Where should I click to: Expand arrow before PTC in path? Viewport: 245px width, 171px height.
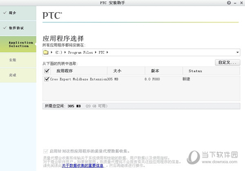click(96, 53)
